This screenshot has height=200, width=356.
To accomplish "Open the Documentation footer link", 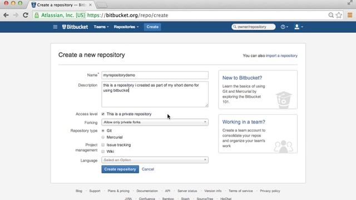I will coord(147,191).
